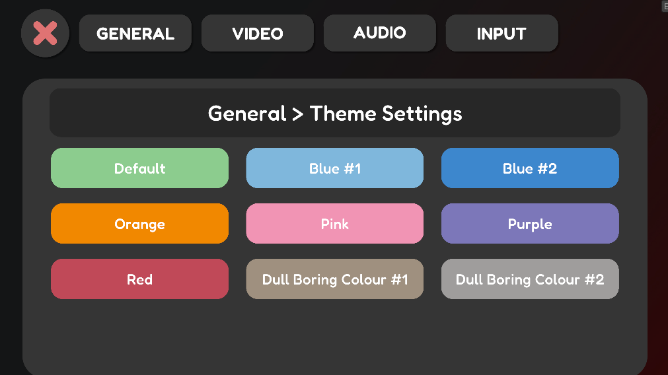Open the General settings tab
The image size is (668, 375).
[x=135, y=33]
